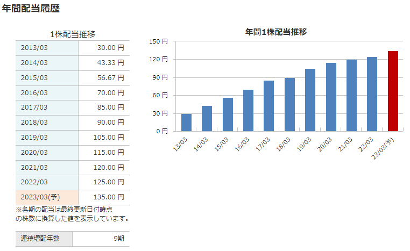This screenshot has width=410, height=251.
Task: Click the 85.00 円 dividend value
Action: 111,107
